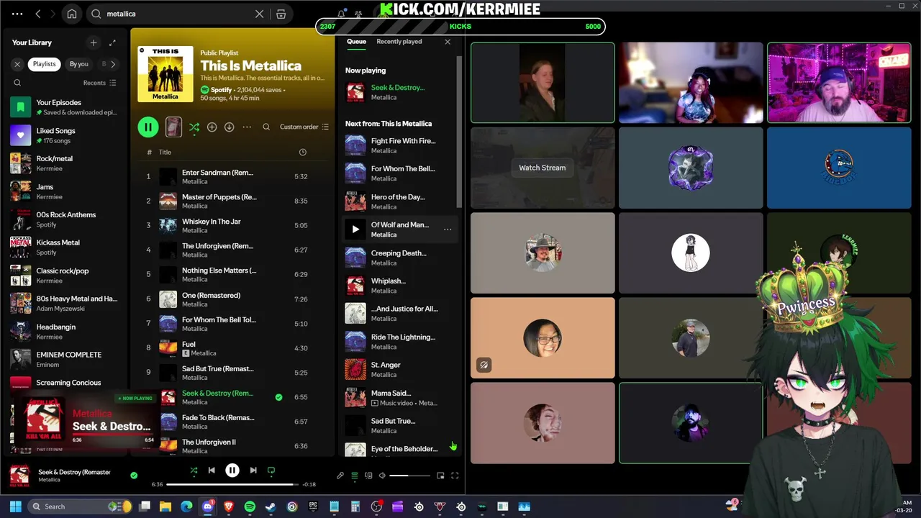The height and width of the screenshot is (518, 921).
Task: Open the mini player
Action: [440, 476]
